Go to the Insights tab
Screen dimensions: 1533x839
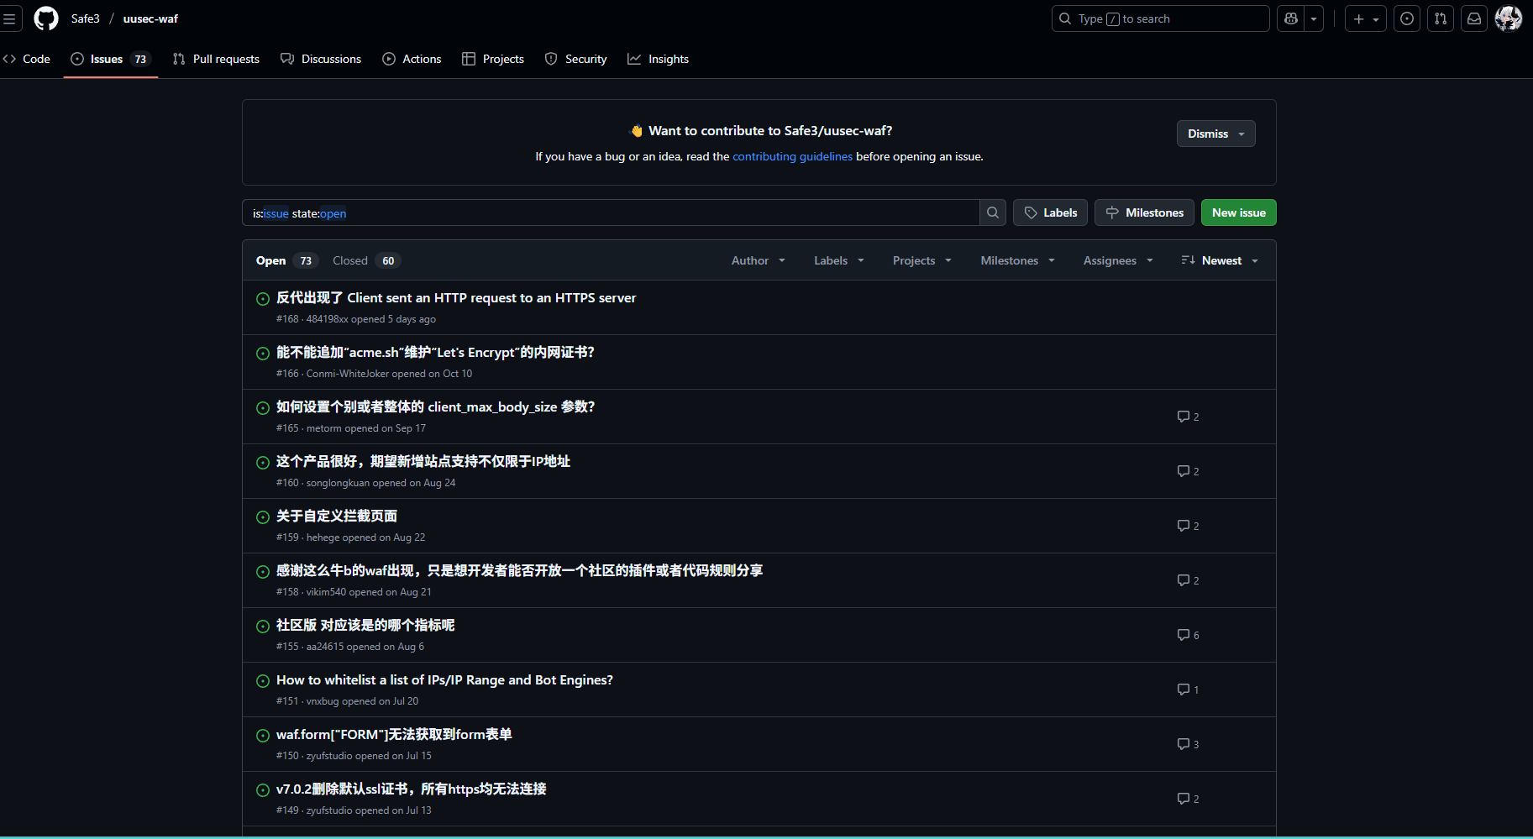(658, 59)
